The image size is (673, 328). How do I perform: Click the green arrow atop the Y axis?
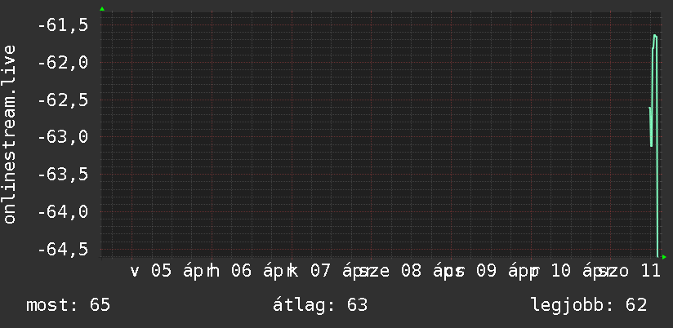pyautogui.click(x=102, y=9)
